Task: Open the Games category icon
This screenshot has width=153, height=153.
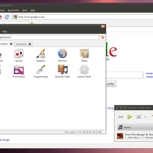Action: (19, 53)
